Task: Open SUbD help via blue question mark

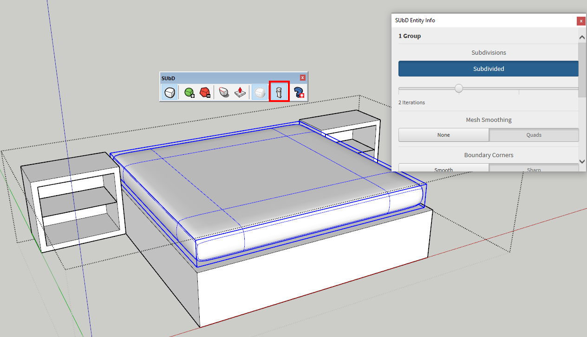Action: (x=298, y=92)
